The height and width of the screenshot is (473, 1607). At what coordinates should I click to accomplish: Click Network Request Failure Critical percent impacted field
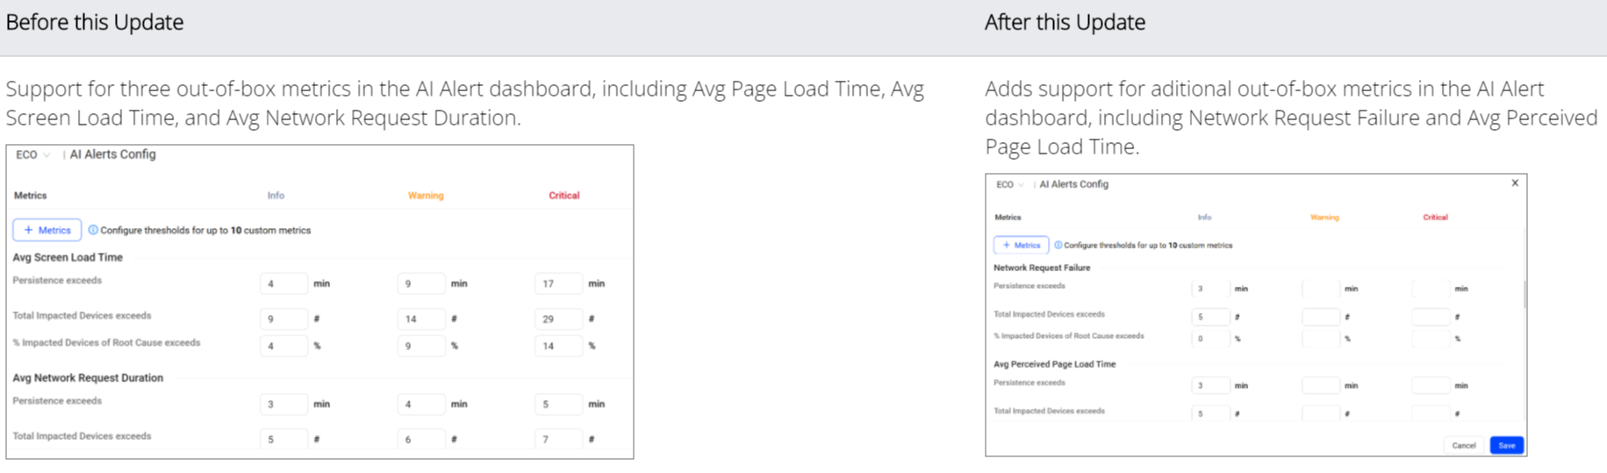point(1431,339)
